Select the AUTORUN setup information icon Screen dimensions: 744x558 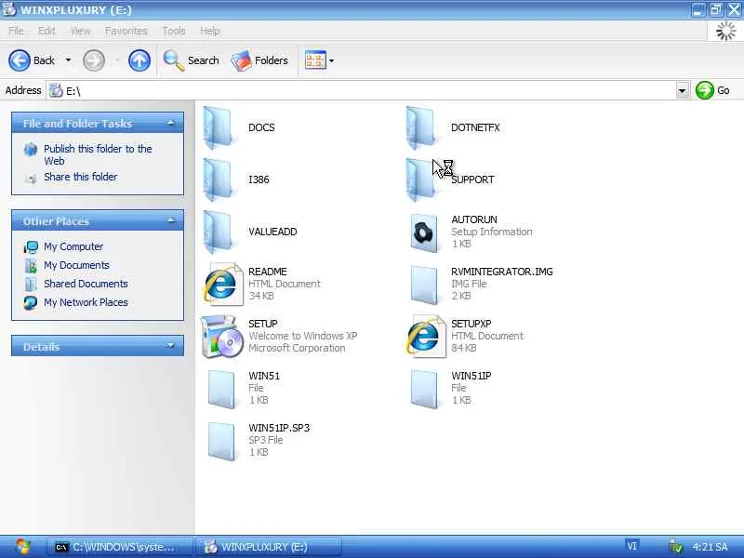[424, 233]
